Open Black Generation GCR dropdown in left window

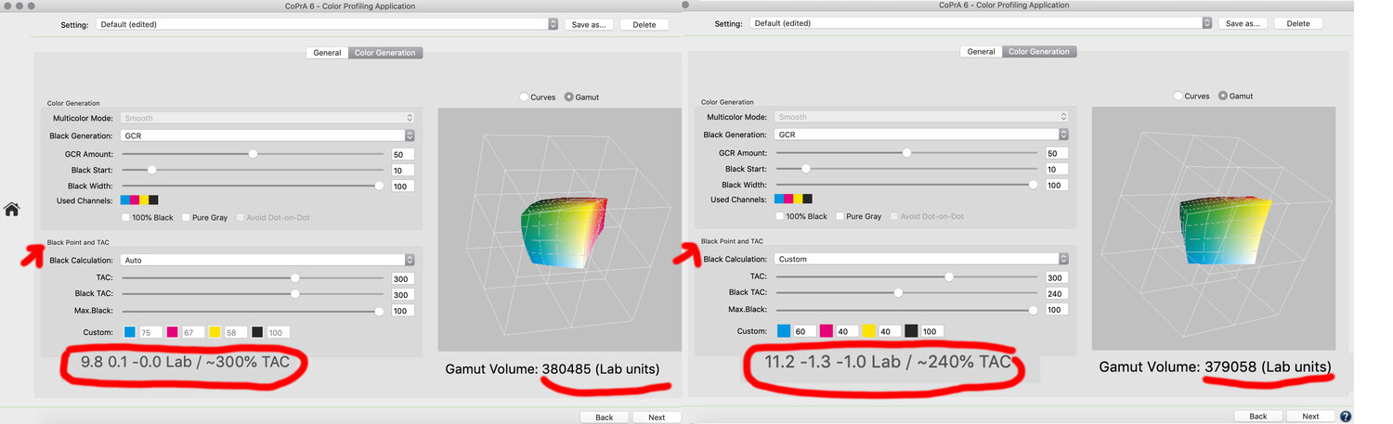tap(267, 135)
